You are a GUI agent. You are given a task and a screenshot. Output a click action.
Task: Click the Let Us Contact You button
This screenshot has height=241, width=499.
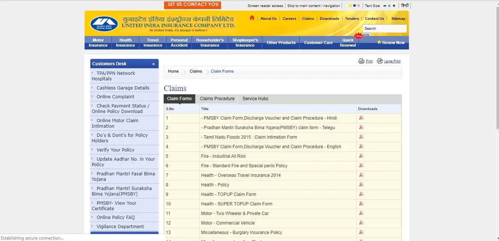(x=193, y=5)
